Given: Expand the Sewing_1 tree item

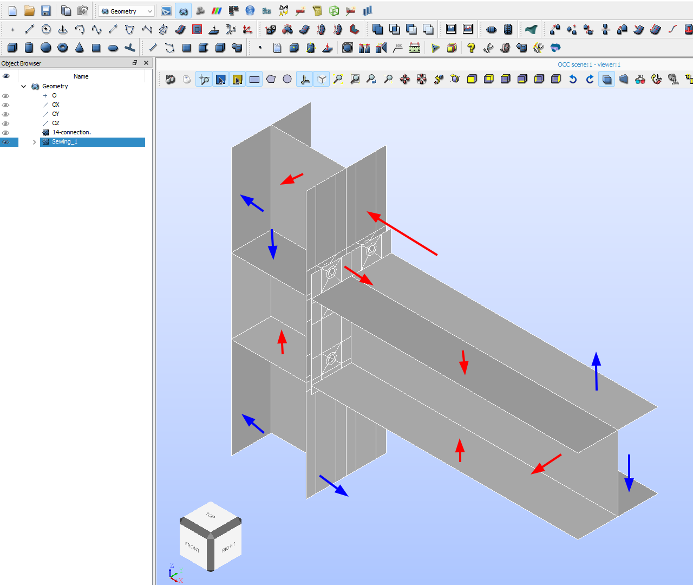Looking at the screenshot, I should coord(34,142).
